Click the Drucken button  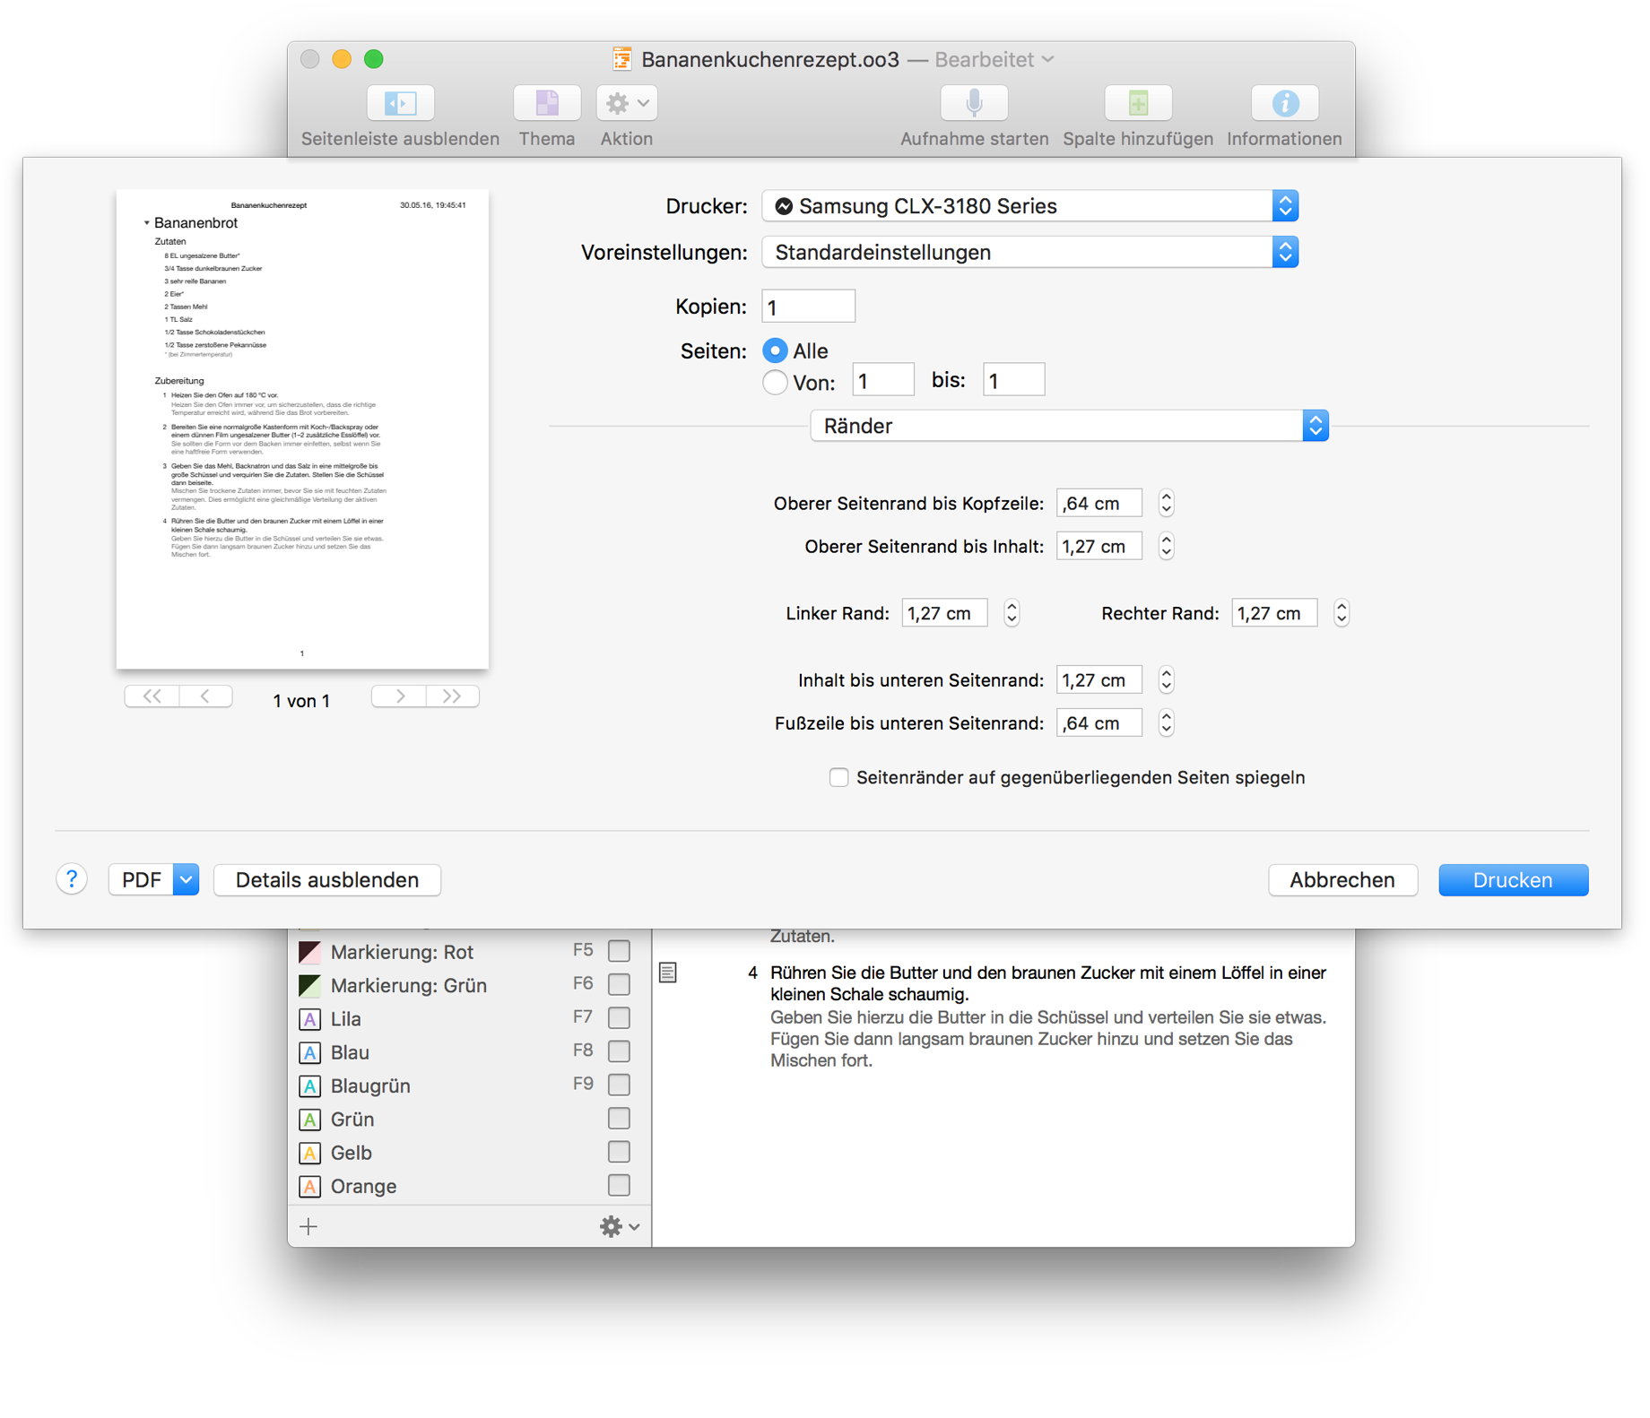pos(1513,880)
